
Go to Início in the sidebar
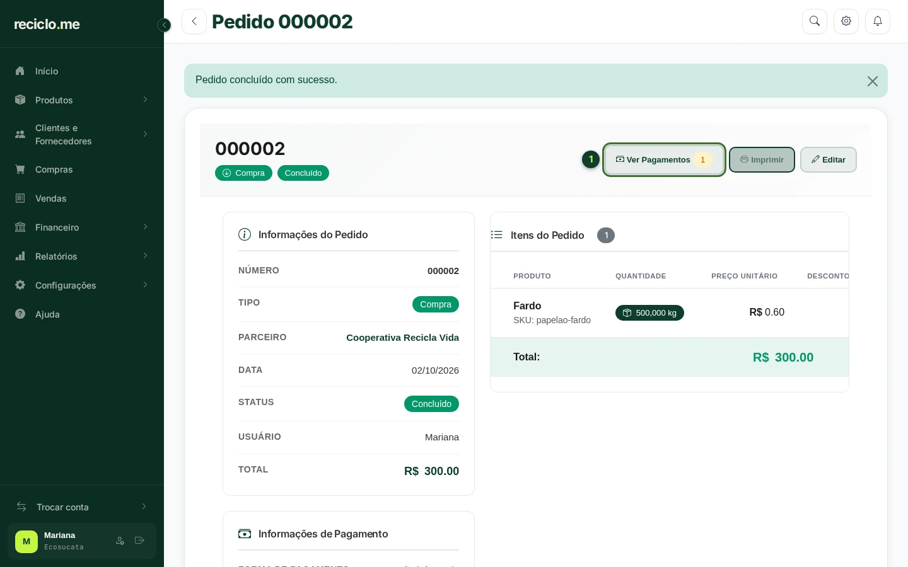[x=82, y=71]
